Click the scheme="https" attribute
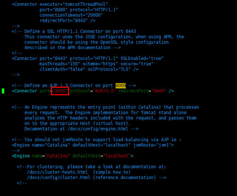 point(100,64)
